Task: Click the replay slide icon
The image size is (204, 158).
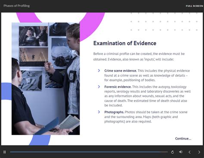Action: [x=173, y=152]
